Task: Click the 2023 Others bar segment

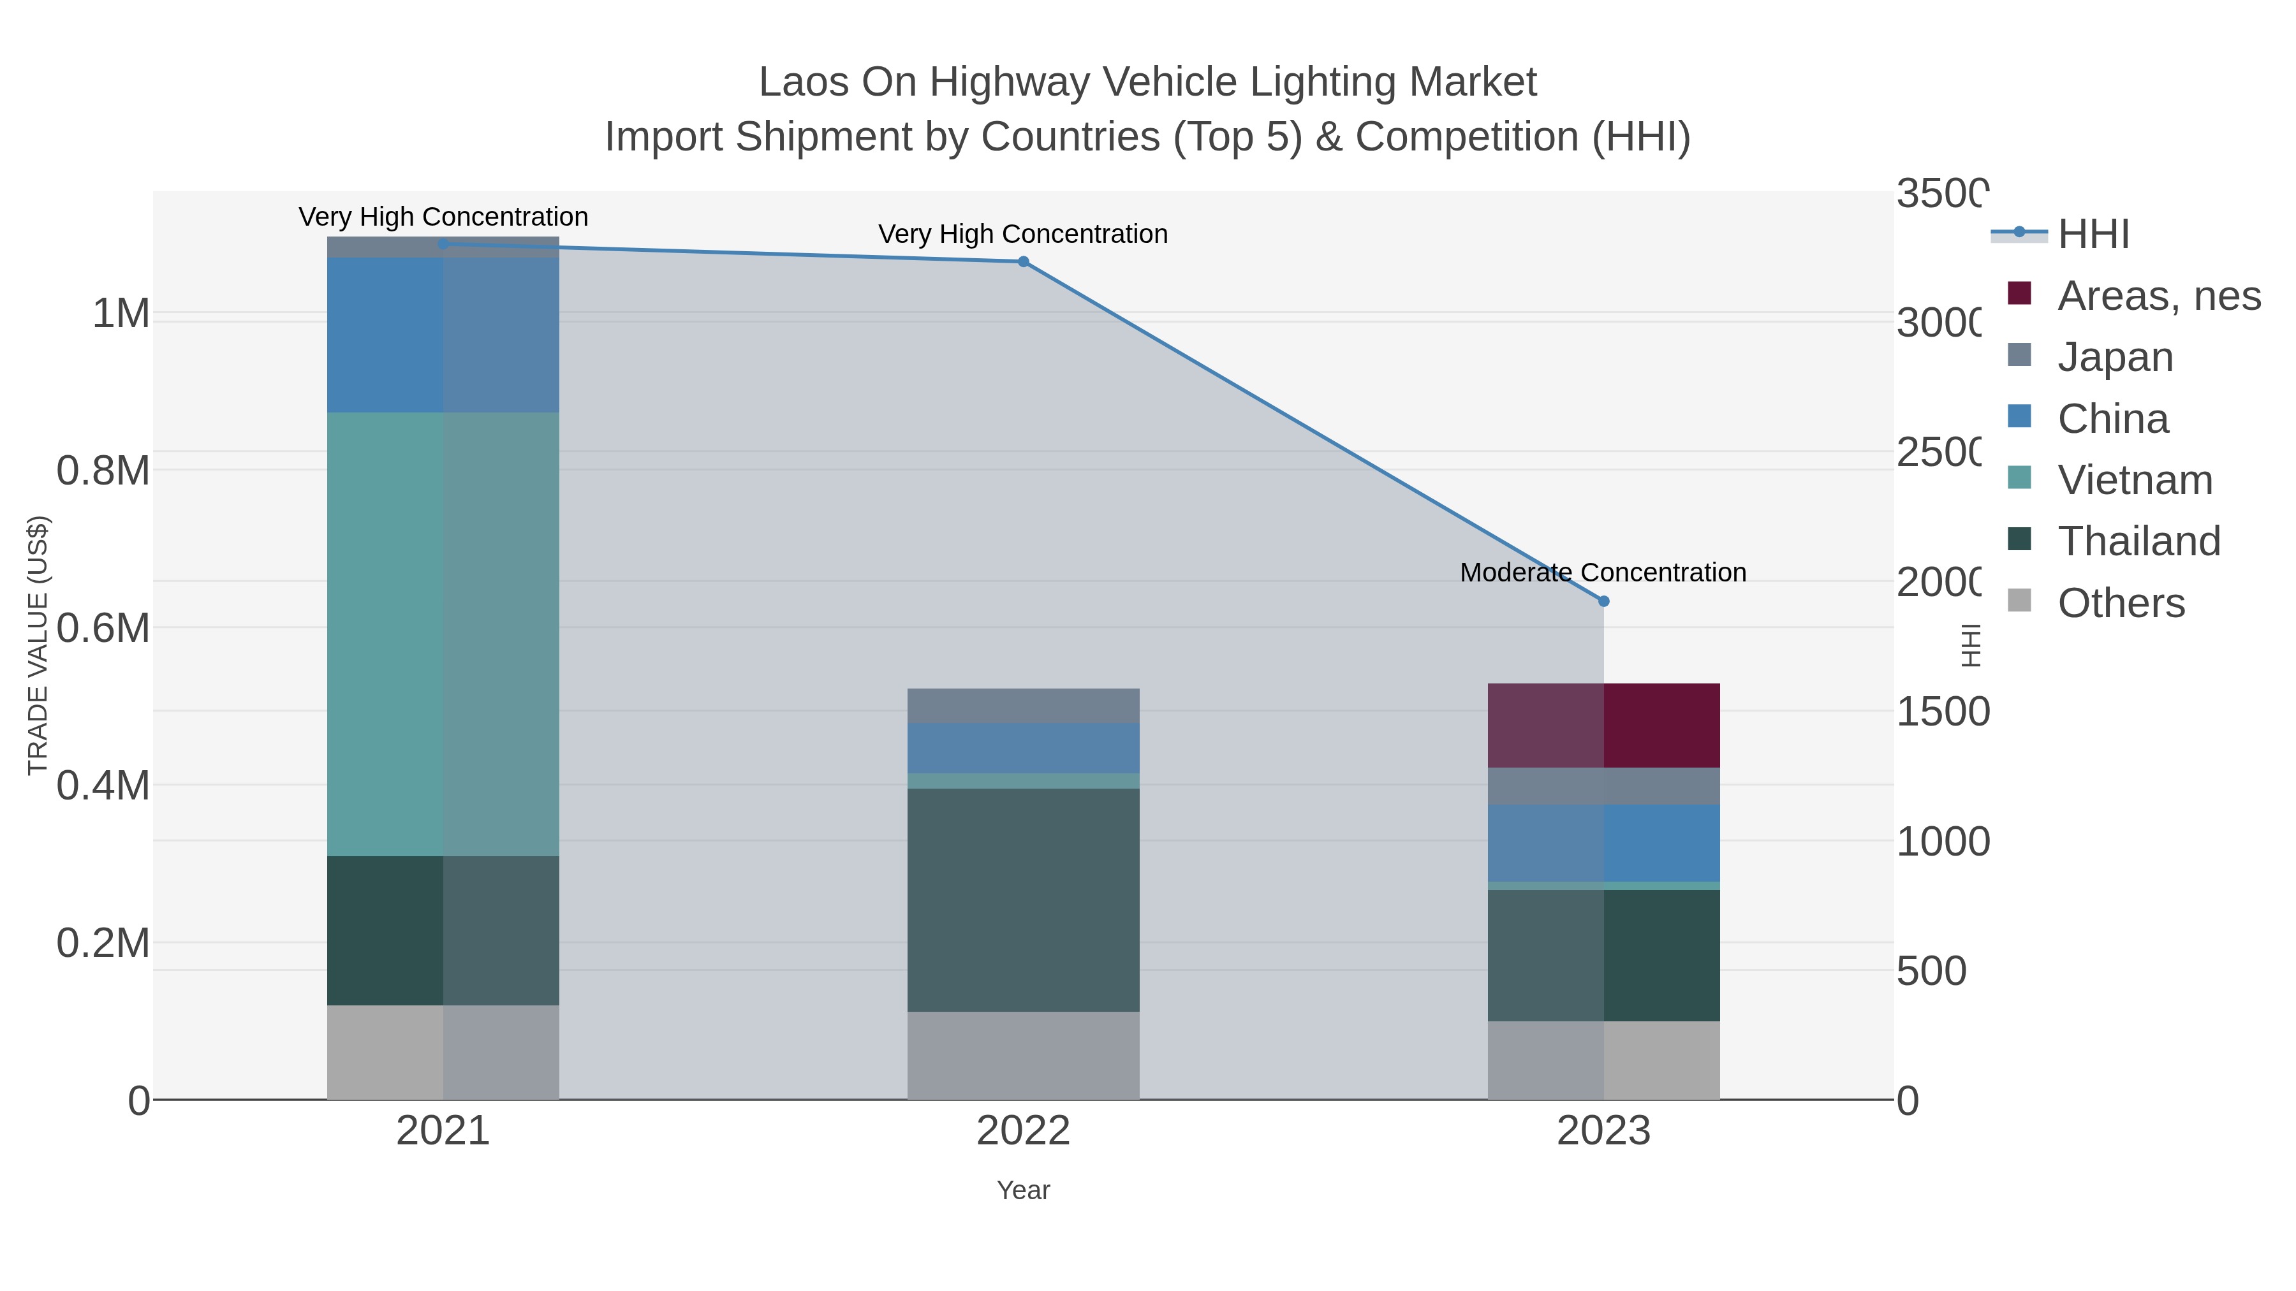Action: click(x=1603, y=1060)
